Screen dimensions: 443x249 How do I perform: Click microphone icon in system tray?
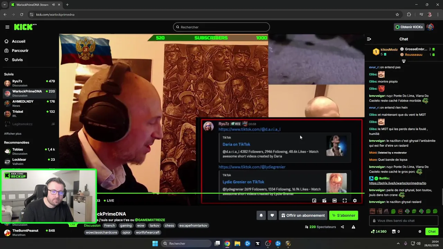(x=405, y=243)
